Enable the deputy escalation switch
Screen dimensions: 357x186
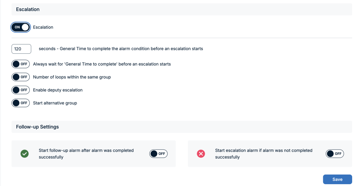tap(20, 90)
